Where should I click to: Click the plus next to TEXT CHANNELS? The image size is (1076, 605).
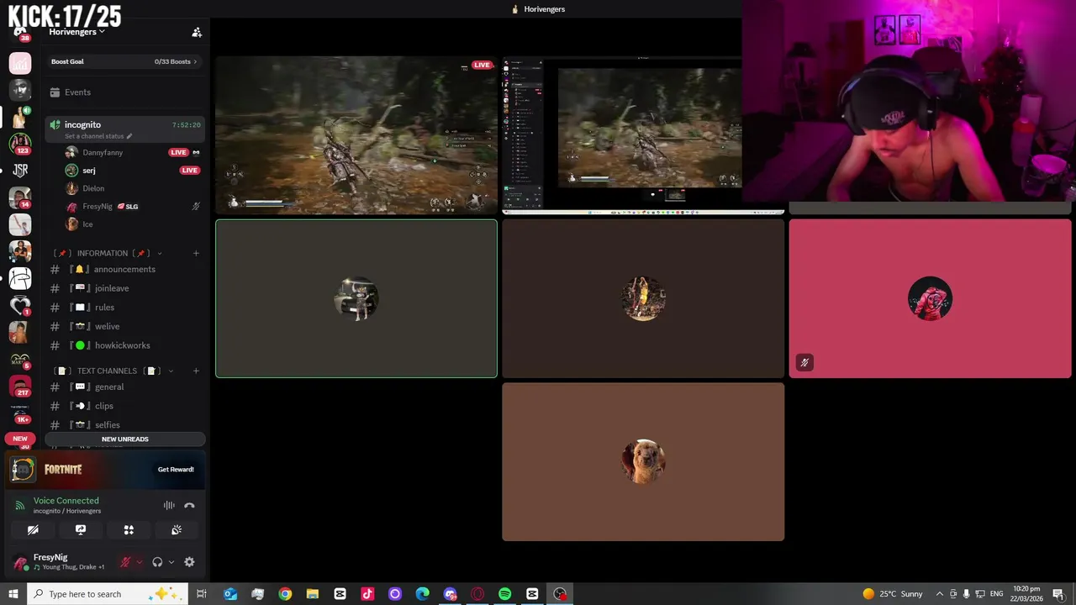pos(196,371)
